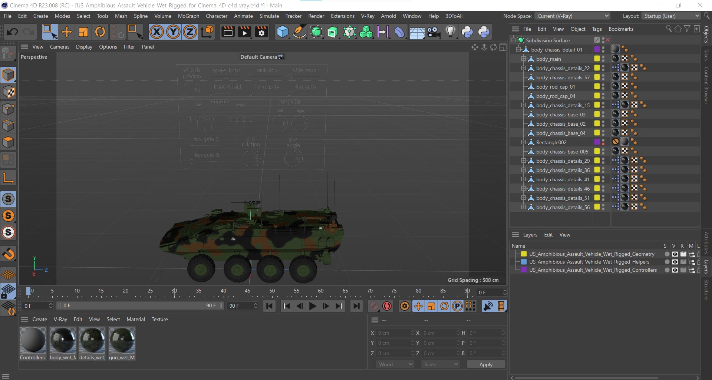
Task: Add a Bend deformer object
Action: point(400,32)
